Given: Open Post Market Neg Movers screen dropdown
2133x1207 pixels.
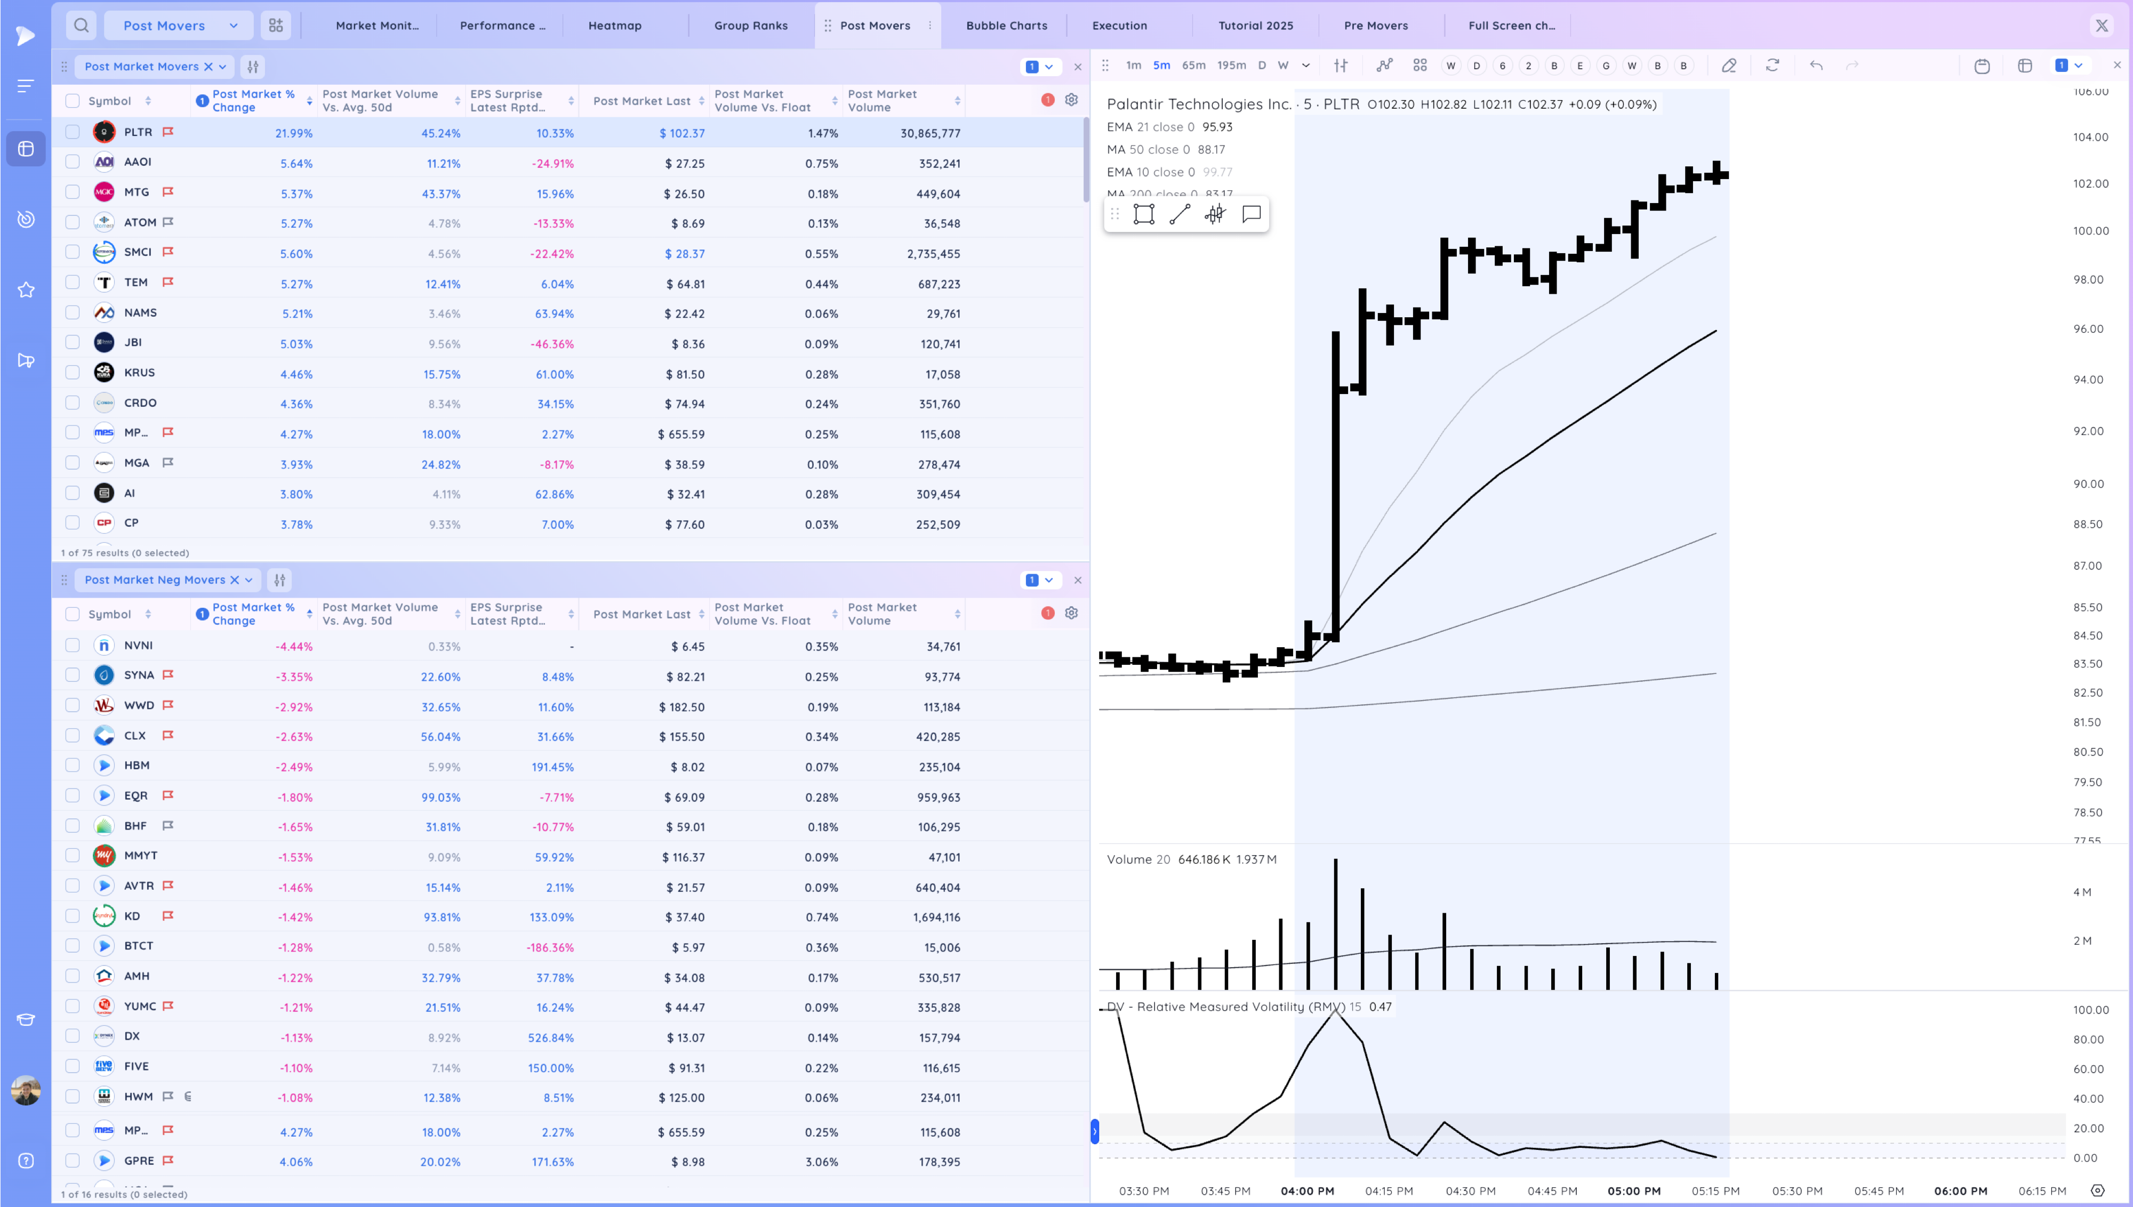Looking at the screenshot, I should [248, 580].
